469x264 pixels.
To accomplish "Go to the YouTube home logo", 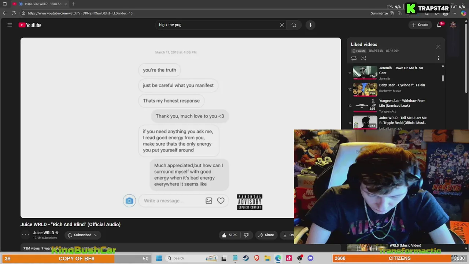I will coord(30,25).
